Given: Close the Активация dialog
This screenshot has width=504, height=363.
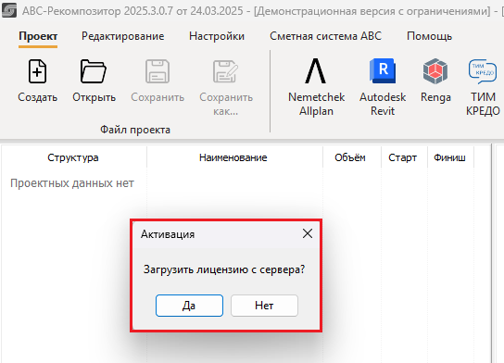Looking at the screenshot, I should (x=308, y=233).
